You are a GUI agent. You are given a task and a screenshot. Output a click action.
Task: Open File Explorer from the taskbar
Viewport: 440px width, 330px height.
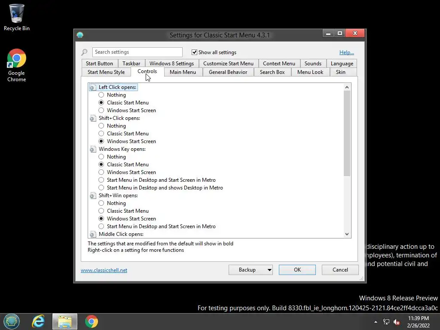tap(65, 321)
